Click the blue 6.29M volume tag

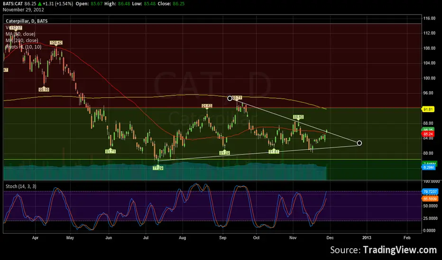click(428, 167)
